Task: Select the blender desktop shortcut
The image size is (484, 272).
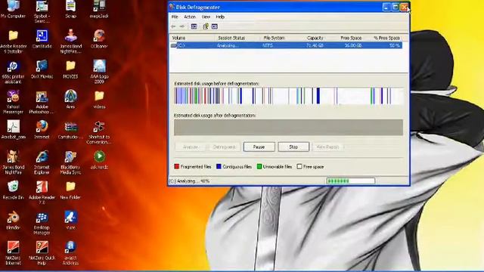Action: coord(13,220)
